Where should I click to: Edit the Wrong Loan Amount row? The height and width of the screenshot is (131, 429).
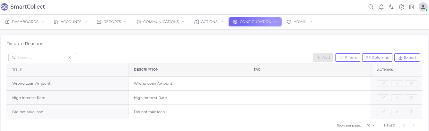[383, 84]
